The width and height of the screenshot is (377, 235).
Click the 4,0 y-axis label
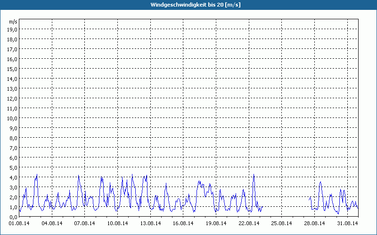pos(13,178)
